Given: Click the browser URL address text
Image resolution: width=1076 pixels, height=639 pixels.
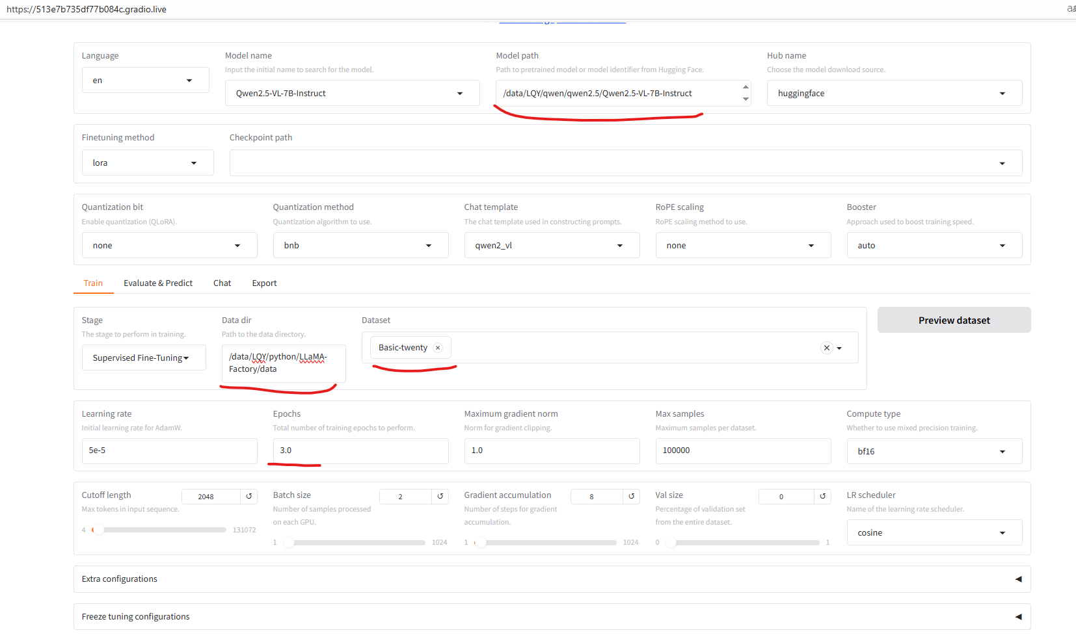Looking at the screenshot, I should (x=87, y=9).
